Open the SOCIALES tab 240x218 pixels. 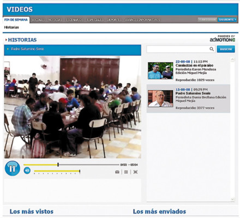tap(38, 20)
